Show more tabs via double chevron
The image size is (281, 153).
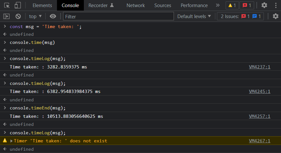[218, 5]
